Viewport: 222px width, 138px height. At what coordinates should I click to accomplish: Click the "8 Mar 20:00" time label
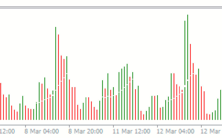pos(85,131)
